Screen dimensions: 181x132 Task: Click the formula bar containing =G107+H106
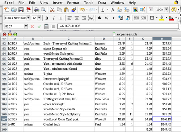click(x=118, y=26)
